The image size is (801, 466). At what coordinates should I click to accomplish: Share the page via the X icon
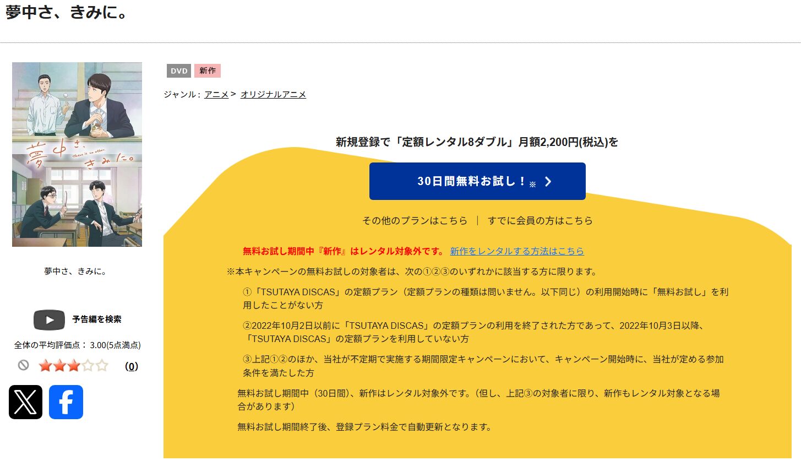click(x=26, y=402)
